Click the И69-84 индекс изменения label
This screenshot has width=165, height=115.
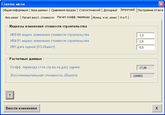50,35
